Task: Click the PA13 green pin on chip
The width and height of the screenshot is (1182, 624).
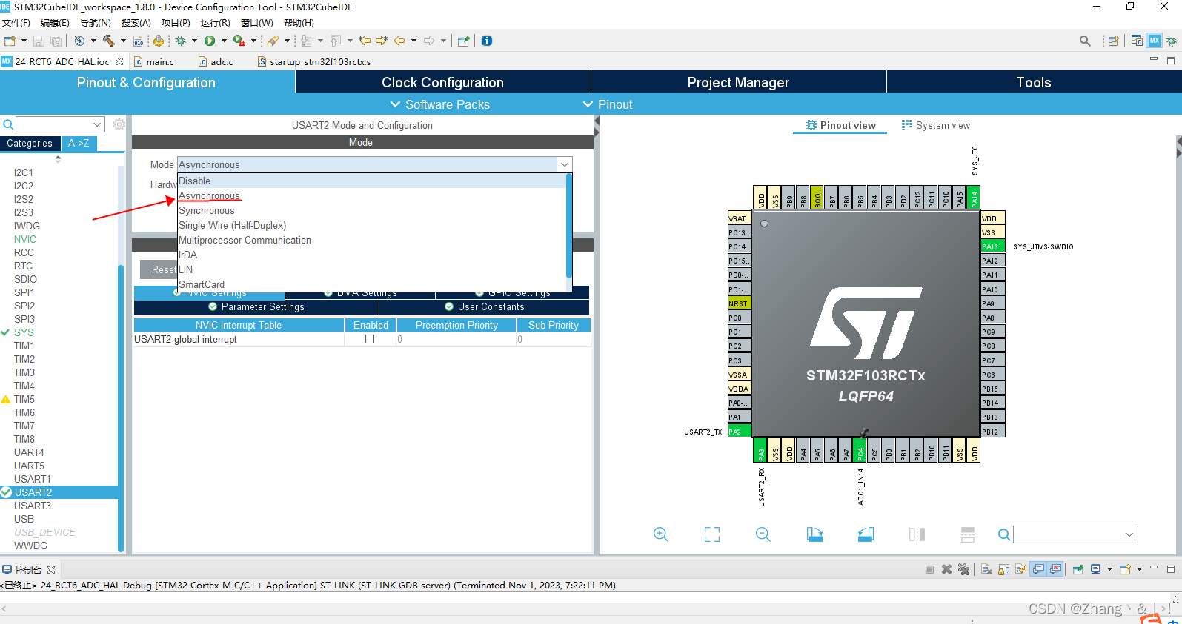Action: [x=993, y=246]
